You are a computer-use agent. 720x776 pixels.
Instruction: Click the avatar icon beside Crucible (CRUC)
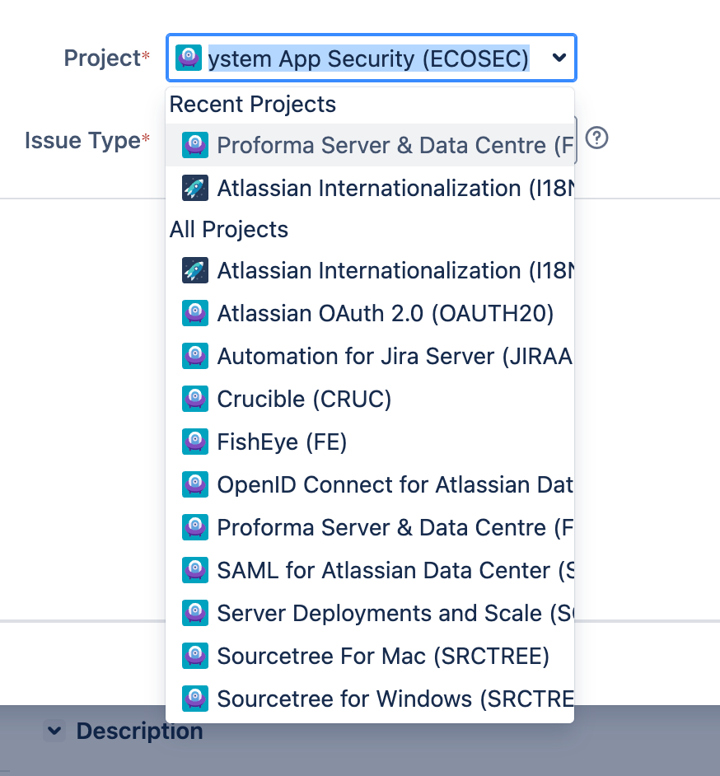click(x=195, y=399)
